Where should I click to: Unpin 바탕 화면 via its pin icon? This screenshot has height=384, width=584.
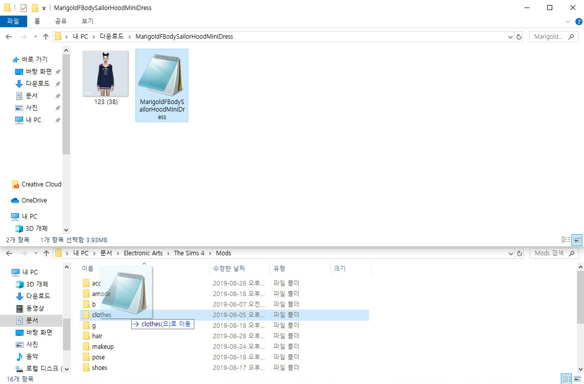[x=58, y=72]
